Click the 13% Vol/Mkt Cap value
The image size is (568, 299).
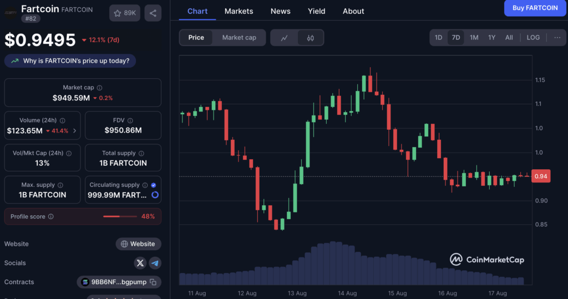coord(42,163)
